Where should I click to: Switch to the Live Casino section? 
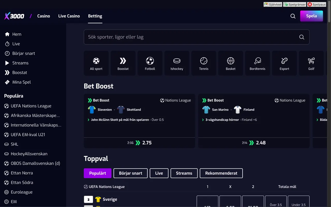(x=69, y=16)
